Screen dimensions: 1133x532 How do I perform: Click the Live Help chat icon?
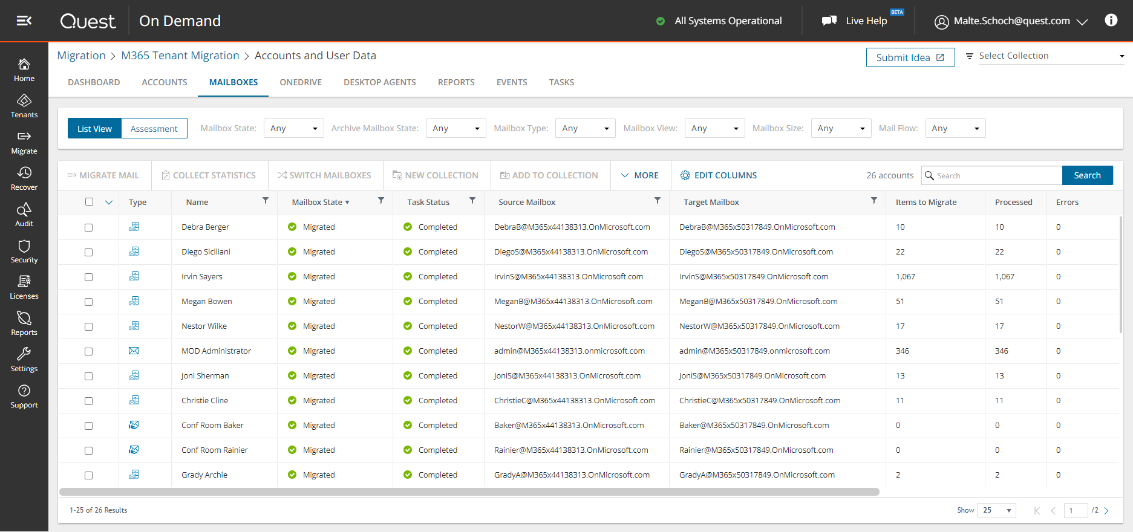point(829,21)
